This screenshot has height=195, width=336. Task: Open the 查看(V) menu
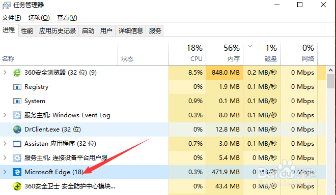(67, 18)
